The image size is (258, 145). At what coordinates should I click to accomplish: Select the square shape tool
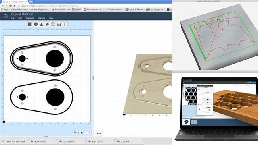tap(30, 24)
